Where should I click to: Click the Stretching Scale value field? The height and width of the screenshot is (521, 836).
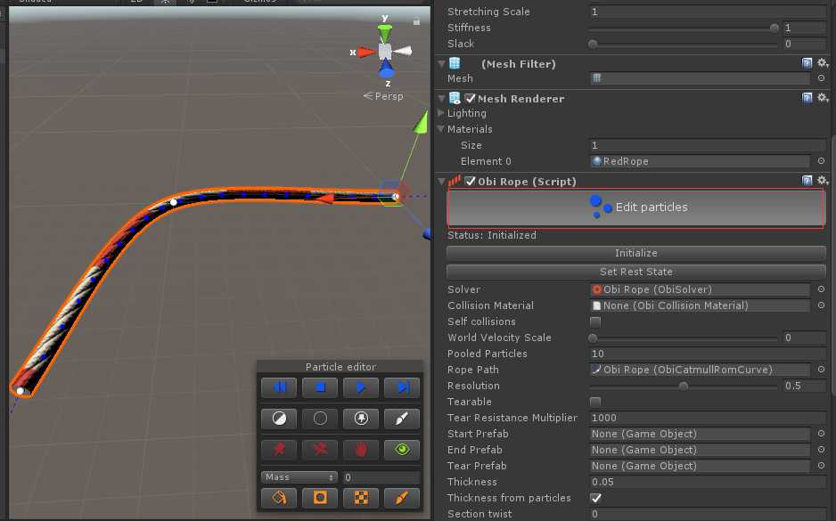tap(708, 12)
